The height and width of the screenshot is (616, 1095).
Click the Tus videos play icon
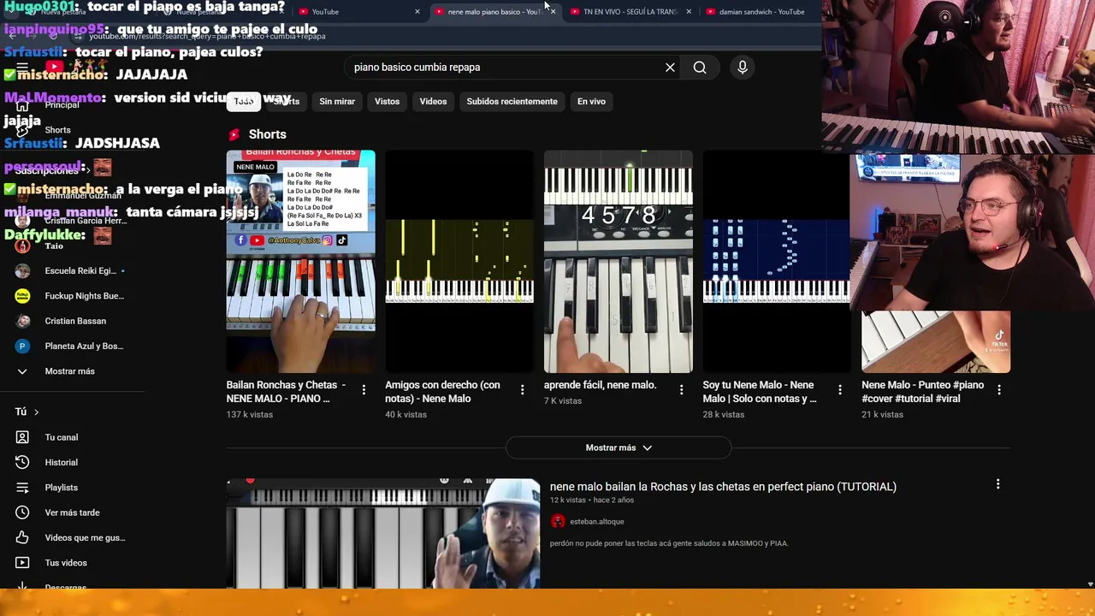(x=22, y=563)
